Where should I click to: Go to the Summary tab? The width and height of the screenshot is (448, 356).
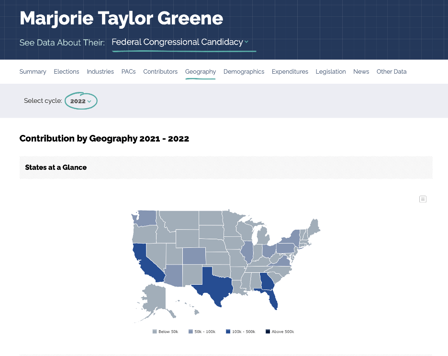(33, 72)
